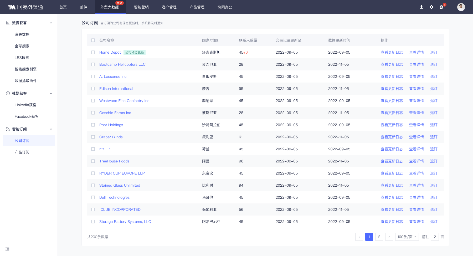
Task: View details for Edison International
Action: pos(417,89)
